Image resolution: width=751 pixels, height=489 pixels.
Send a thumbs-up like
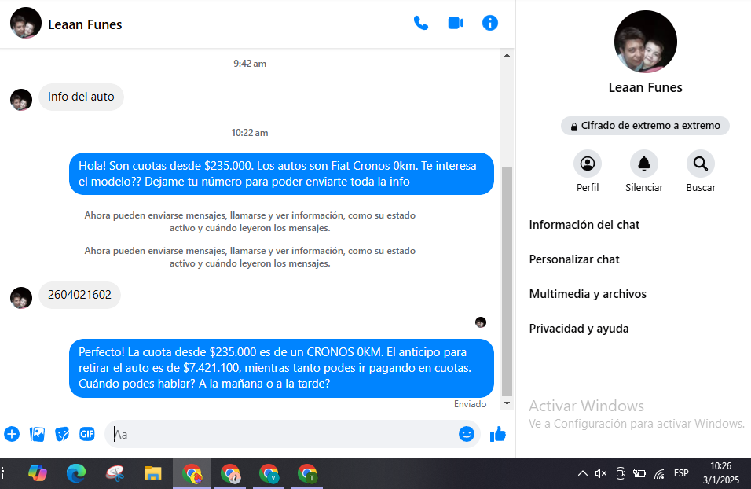(x=498, y=434)
